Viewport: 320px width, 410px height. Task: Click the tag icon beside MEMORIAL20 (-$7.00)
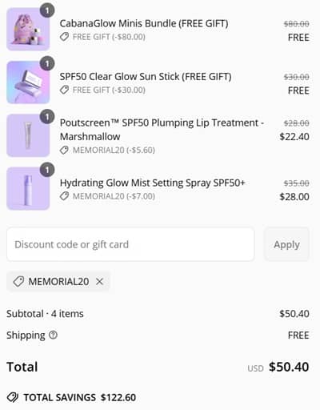click(x=64, y=196)
